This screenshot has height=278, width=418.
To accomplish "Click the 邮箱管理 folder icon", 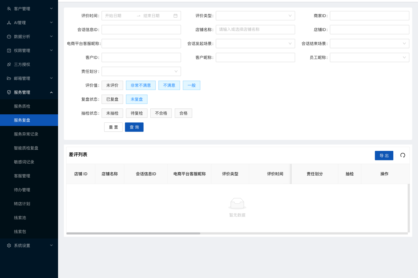I will click(x=9, y=78).
